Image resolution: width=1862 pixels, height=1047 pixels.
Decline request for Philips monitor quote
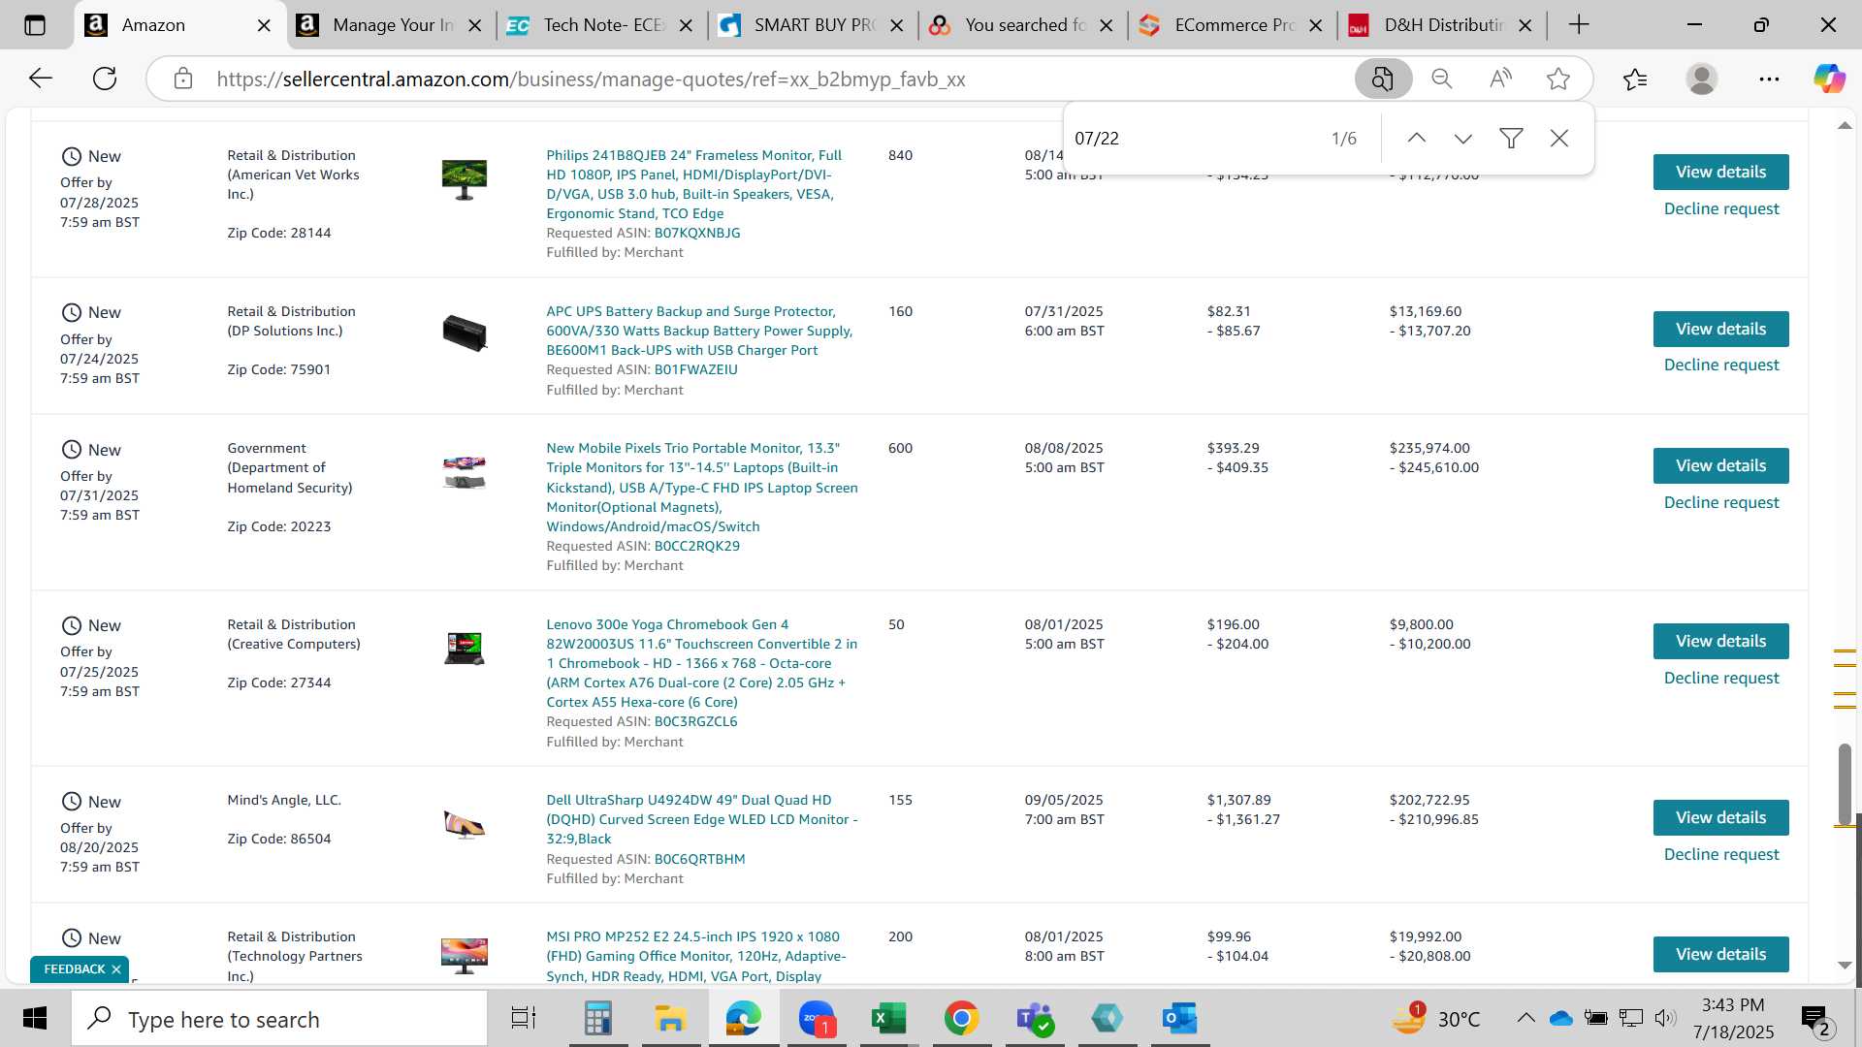coord(1720,208)
